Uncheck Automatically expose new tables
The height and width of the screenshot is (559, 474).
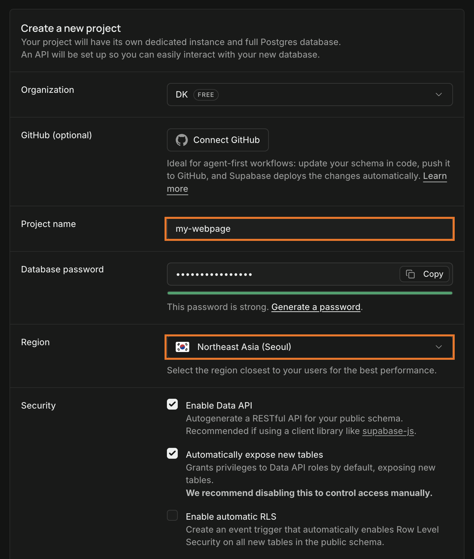click(172, 453)
